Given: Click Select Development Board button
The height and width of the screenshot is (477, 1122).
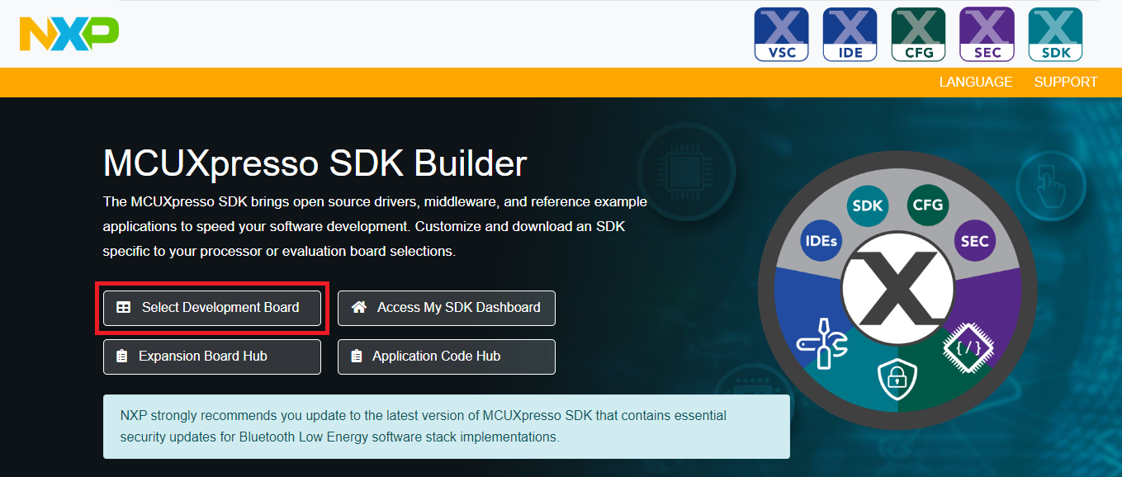Looking at the screenshot, I should (x=212, y=308).
